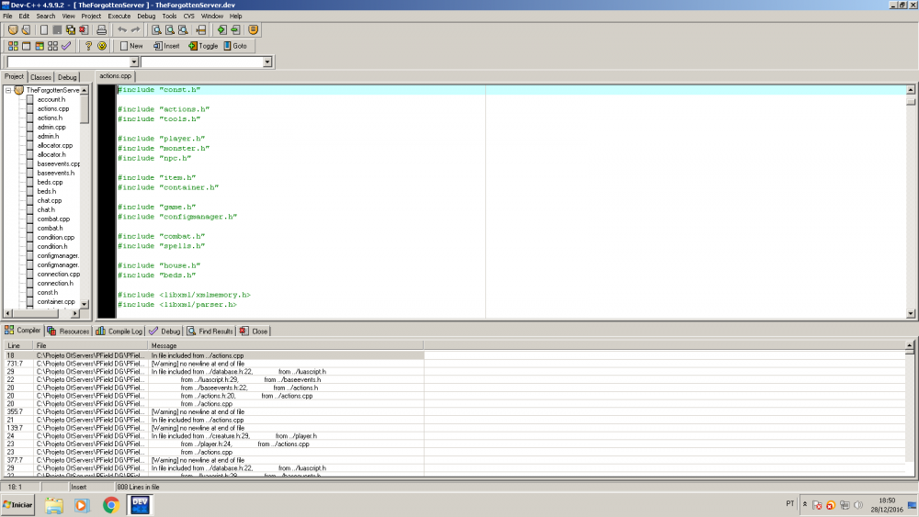Viewport: 919px width, 517px height.
Task: Click the Undo arrow icon
Action: pos(122,30)
